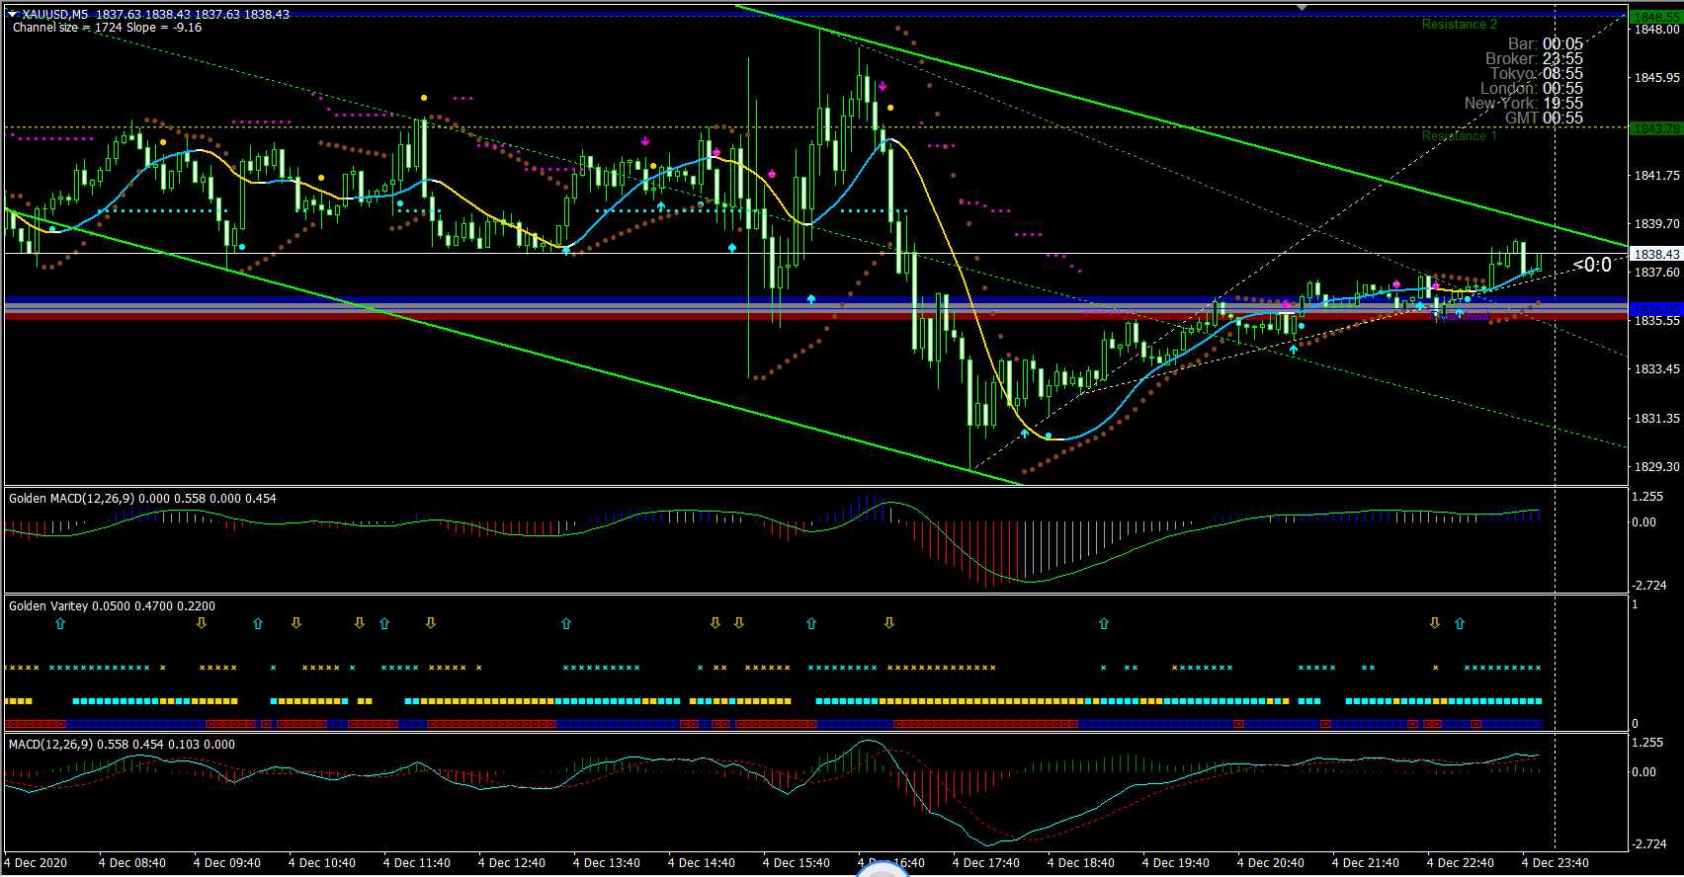Click the -2.724 value on lower MACD scale
The height and width of the screenshot is (877, 1684).
[1650, 844]
